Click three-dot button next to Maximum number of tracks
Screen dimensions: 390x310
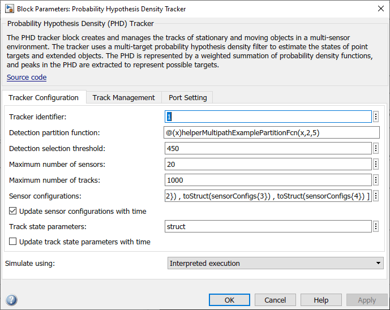(x=376, y=180)
